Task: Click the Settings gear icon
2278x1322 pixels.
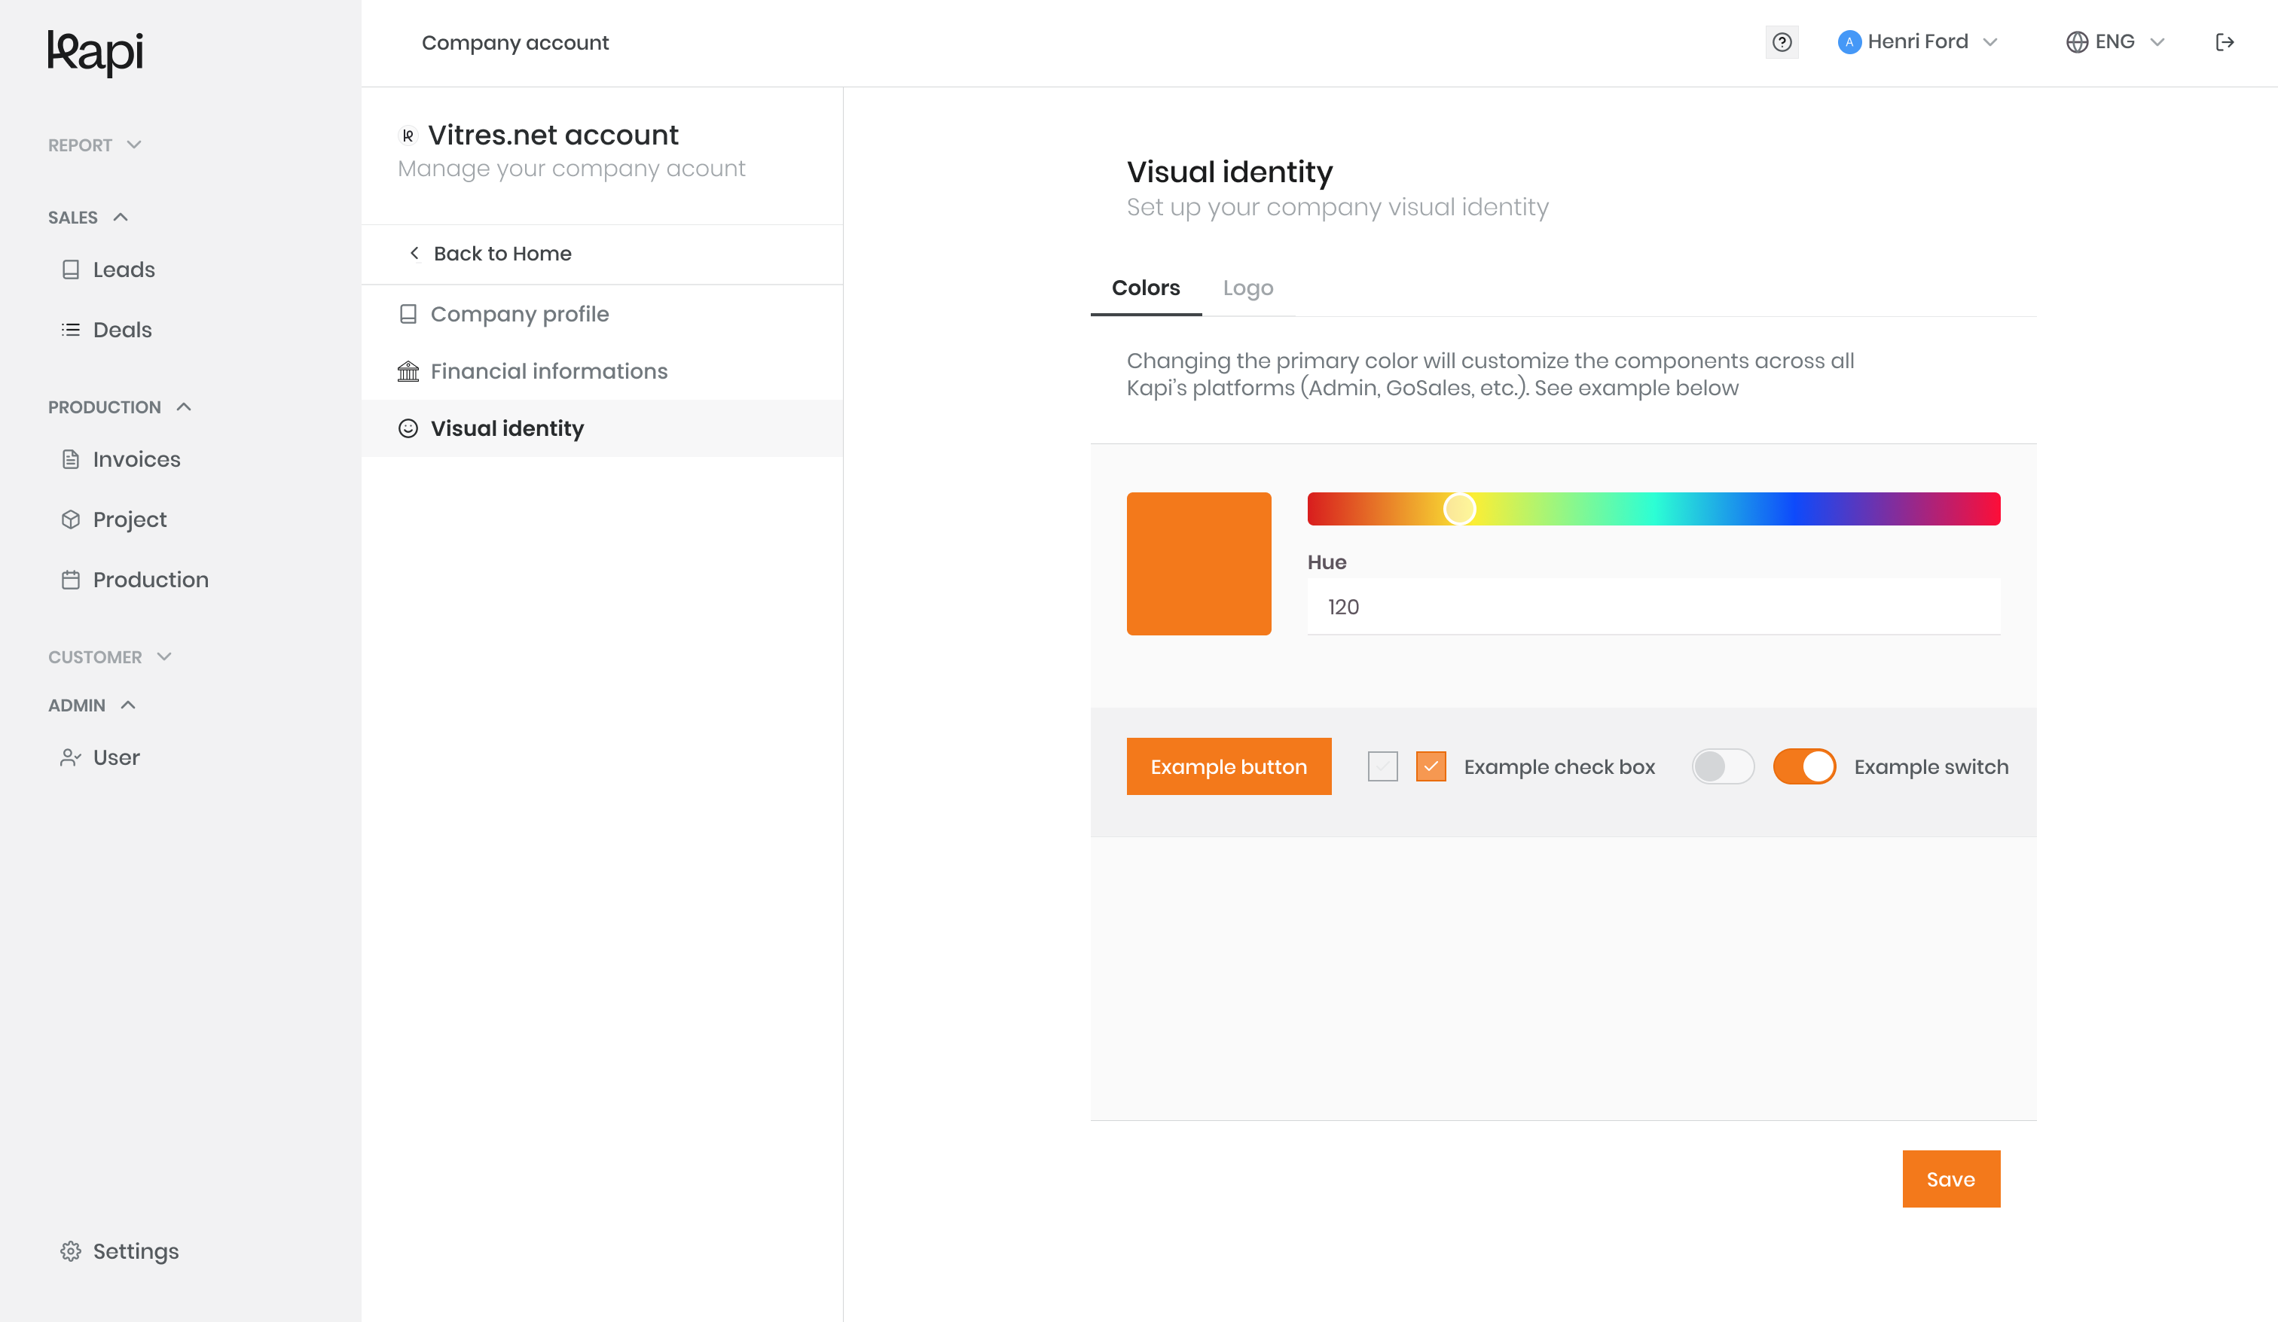Action: click(71, 1250)
